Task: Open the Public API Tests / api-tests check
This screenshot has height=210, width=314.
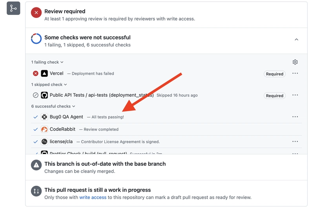Action: coord(102,95)
